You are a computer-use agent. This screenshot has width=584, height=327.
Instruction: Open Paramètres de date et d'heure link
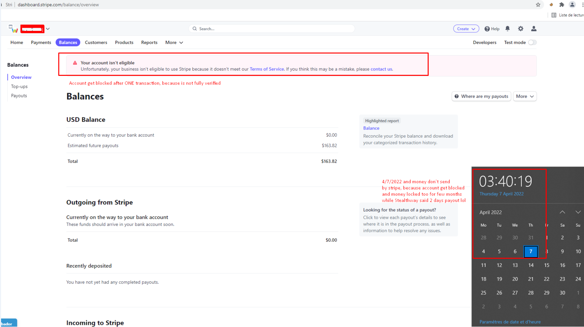[510, 322]
